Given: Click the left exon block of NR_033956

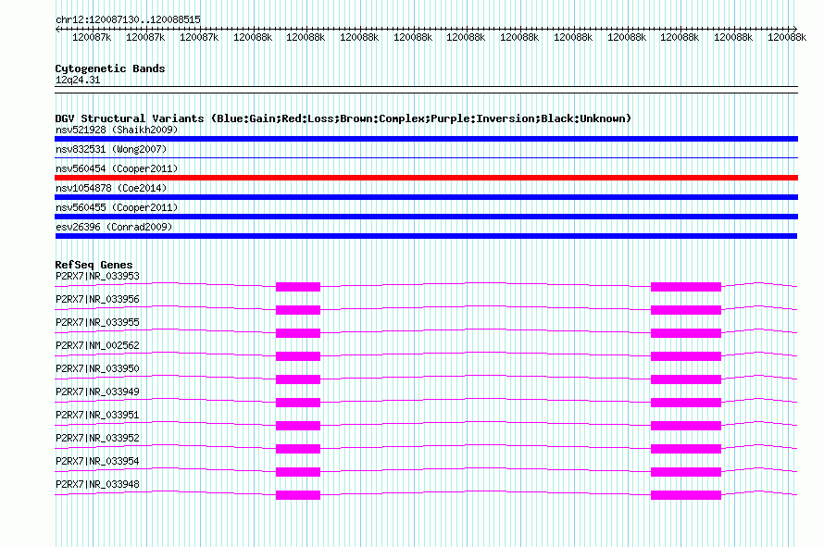Looking at the screenshot, I should (x=298, y=310).
